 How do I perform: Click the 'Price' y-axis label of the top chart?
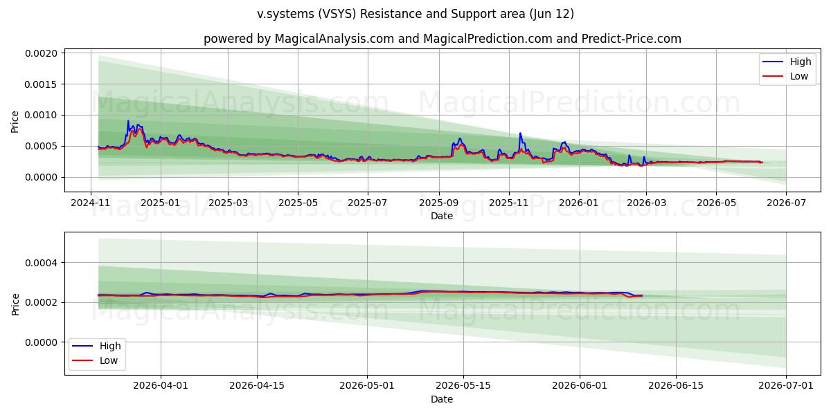15,122
